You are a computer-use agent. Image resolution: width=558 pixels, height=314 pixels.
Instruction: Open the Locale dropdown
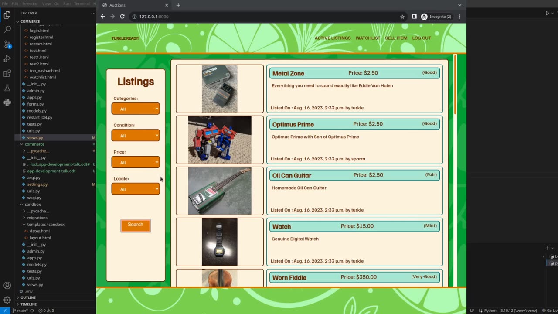[x=136, y=189]
